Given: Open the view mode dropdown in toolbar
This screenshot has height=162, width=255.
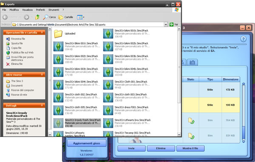Looking at the screenshot, I should (x=81, y=17).
